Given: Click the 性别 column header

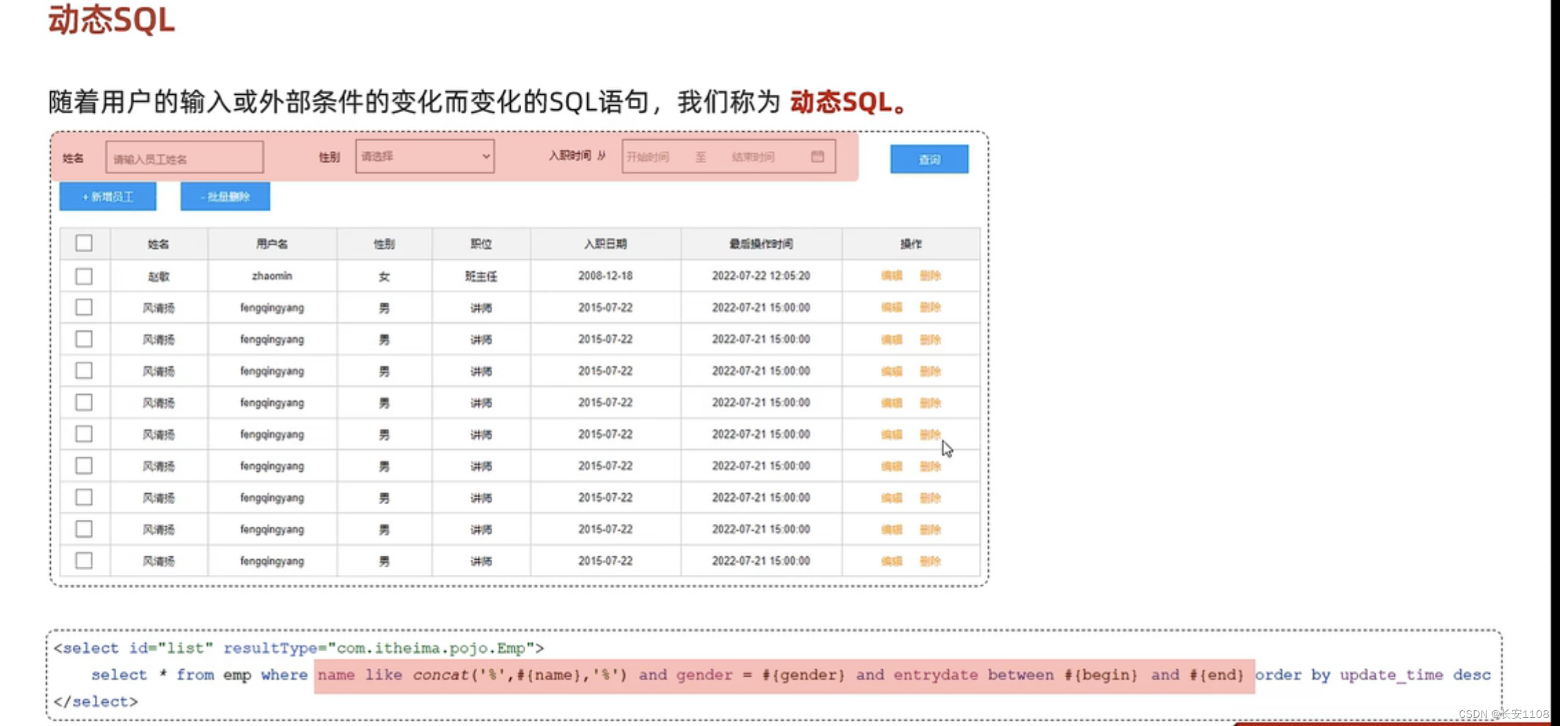Looking at the screenshot, I should [384, 244].
